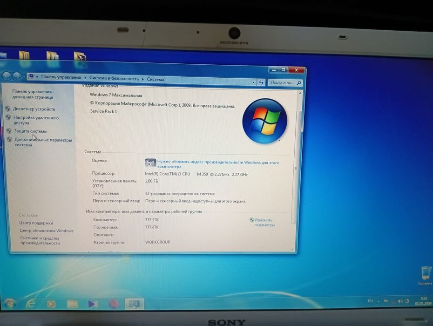433x326 pixels.
Task: Click scrollbar down arrow in System window
Action: point(292,249)
